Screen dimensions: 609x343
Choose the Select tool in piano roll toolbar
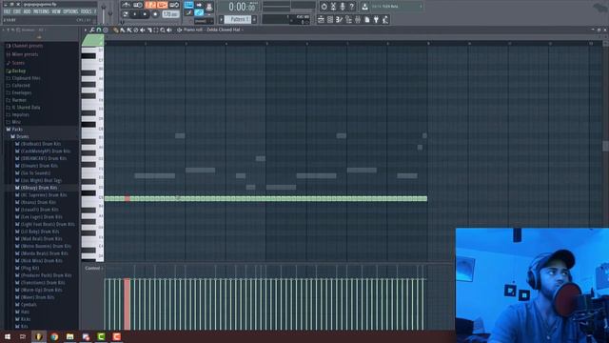tap(156, 30)
